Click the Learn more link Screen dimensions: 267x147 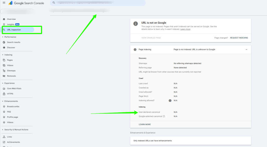(x=185, y=29)
